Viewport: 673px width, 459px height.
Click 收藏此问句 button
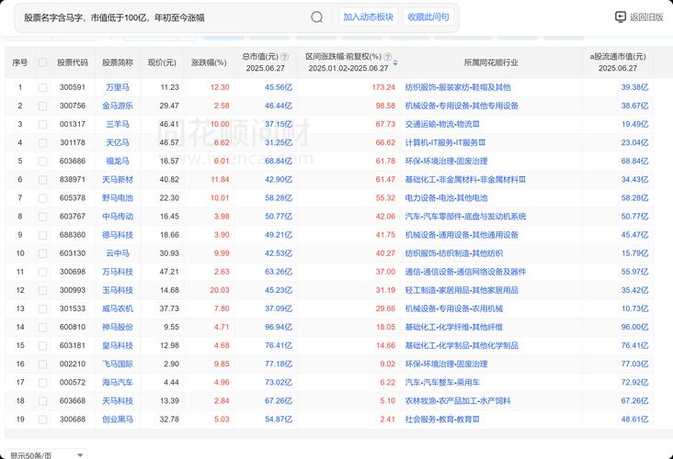pos(428,17)
